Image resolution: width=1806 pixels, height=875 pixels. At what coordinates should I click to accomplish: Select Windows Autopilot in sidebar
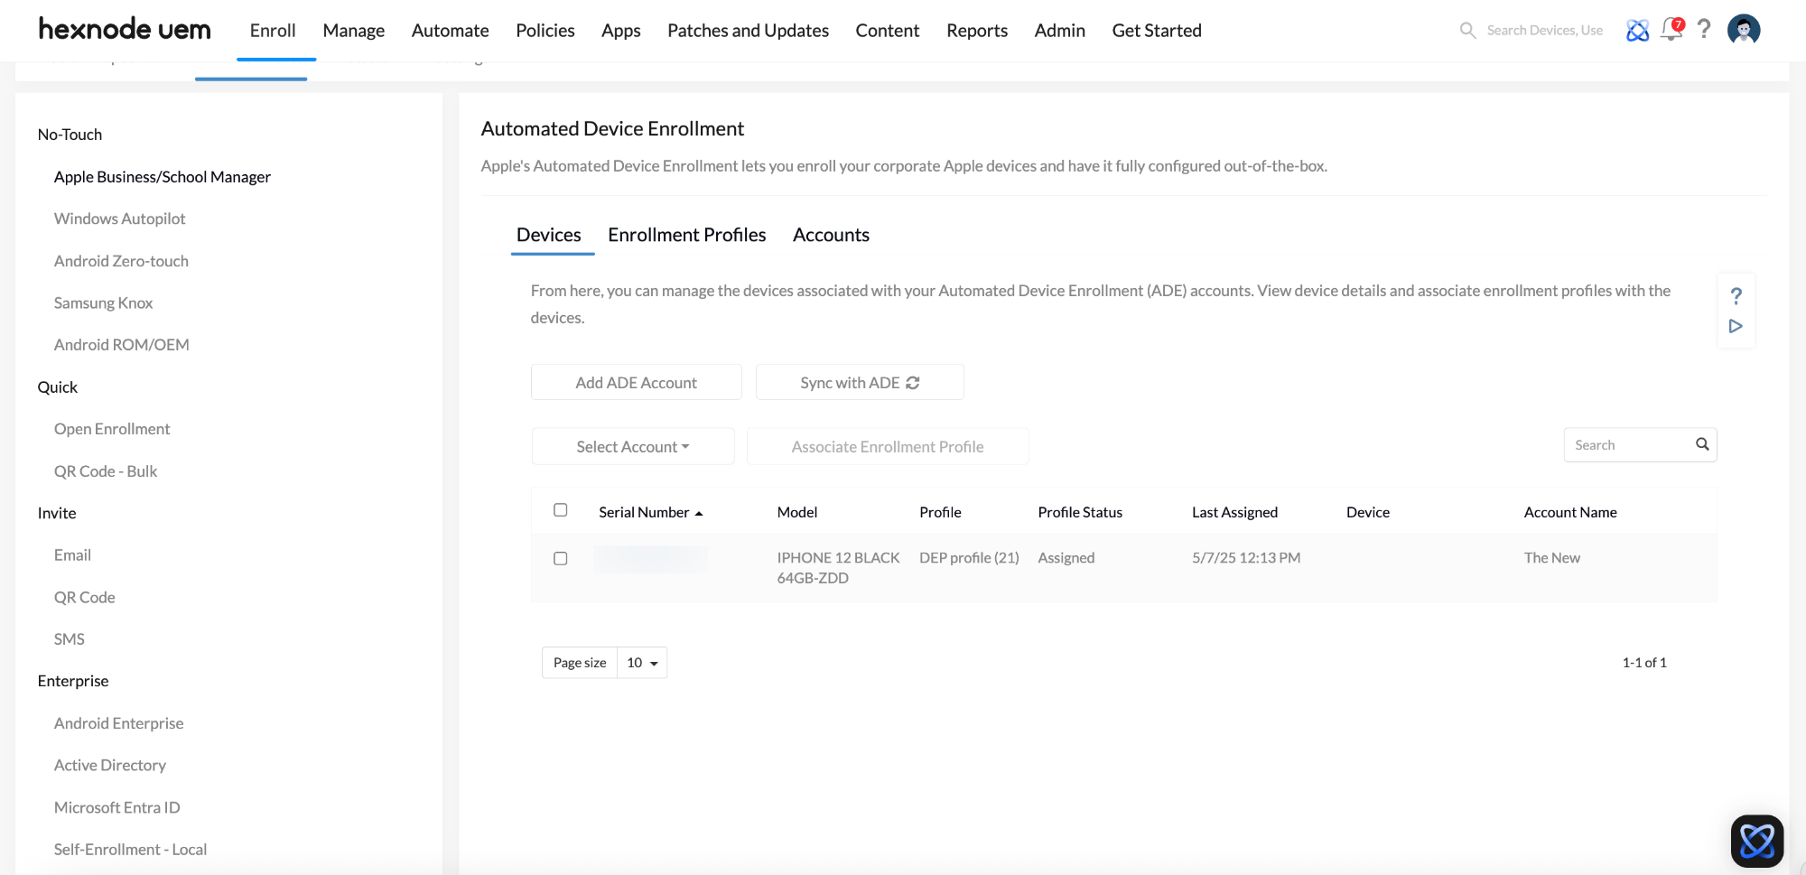pos(120,219)
